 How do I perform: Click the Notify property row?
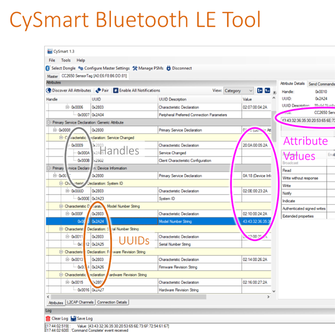(x=308, y=193)
